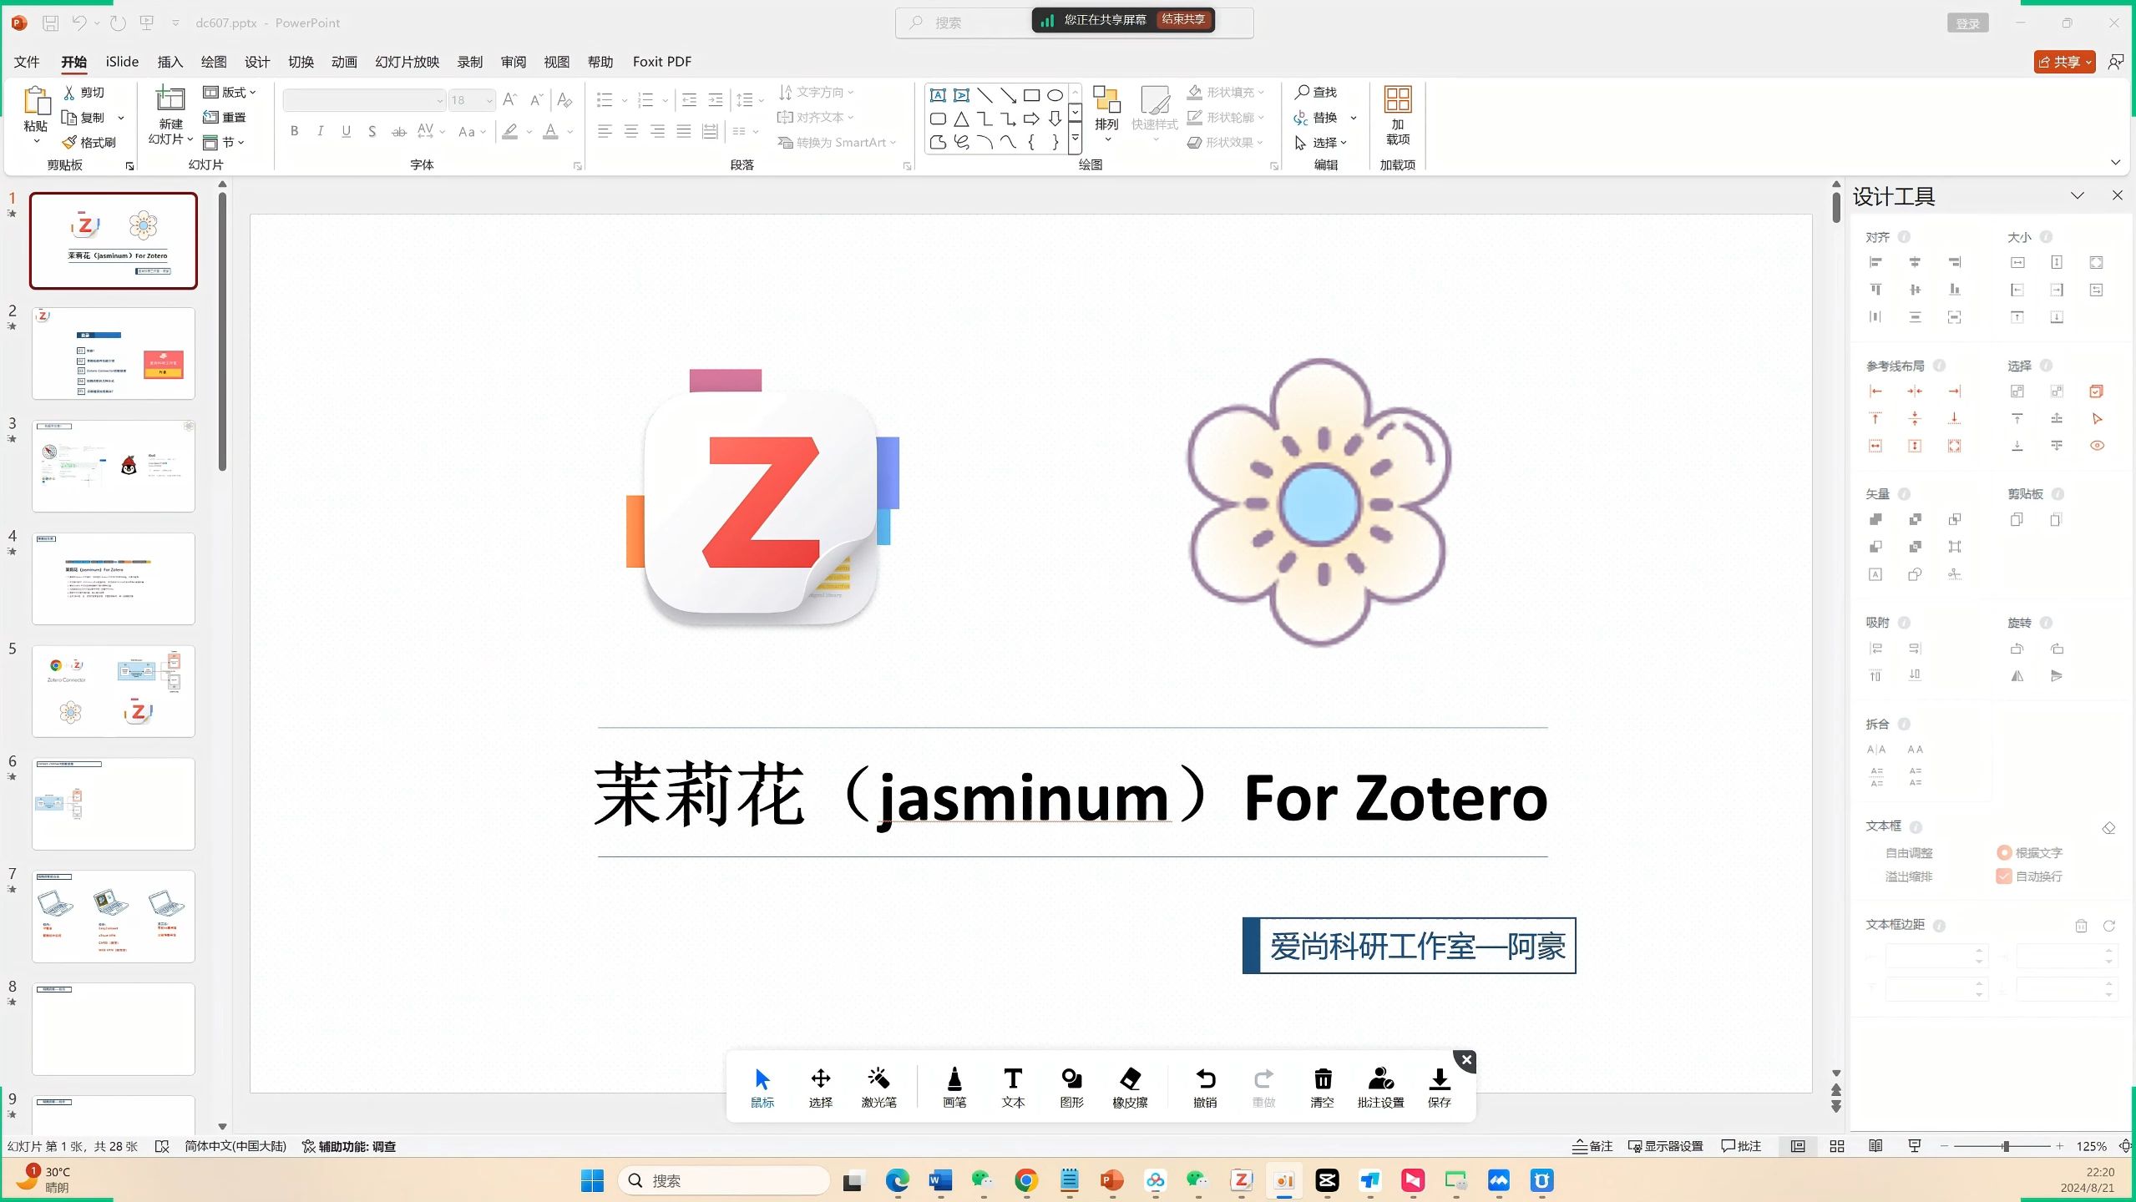Click align left icon in 对齐 section
Image resolution: width=2136 pixels, height=1202 pixels.
tap(1875, 262)
